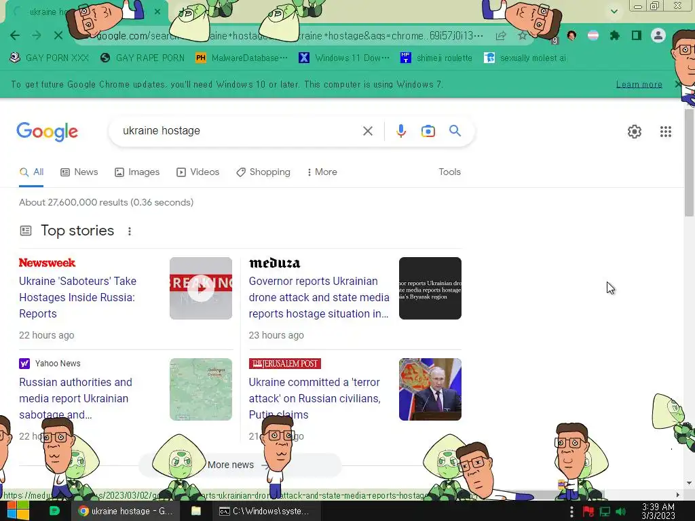Switch to the Videos tab

click(x=198, y=172)
